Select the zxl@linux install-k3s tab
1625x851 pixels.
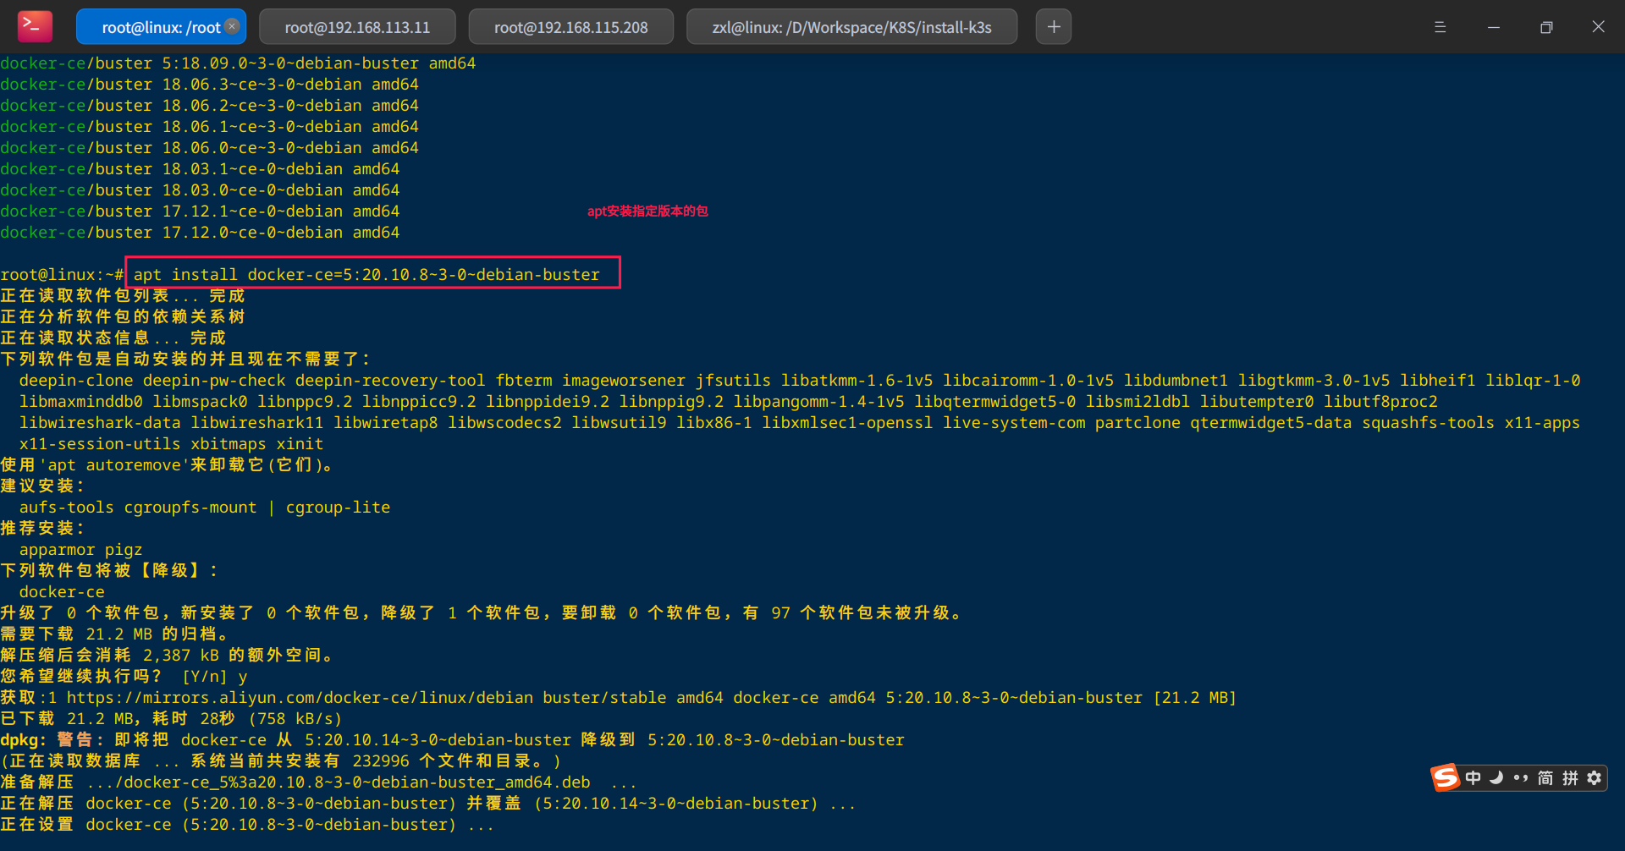pyautogui.click(x=851, y=26)
